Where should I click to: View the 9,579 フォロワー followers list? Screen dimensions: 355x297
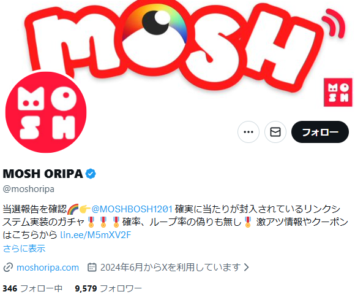coord(108,288)
